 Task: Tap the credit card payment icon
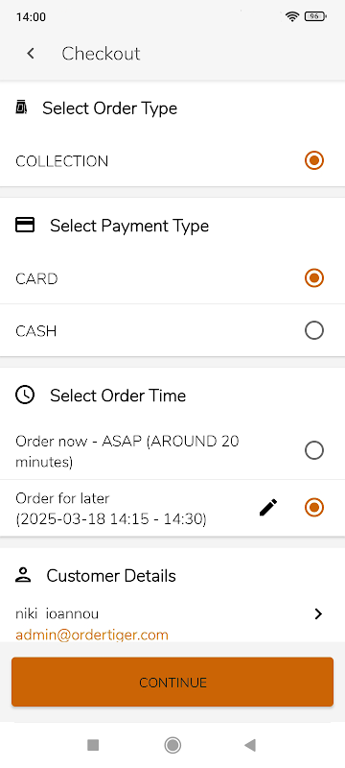click(x=25, y=225)
